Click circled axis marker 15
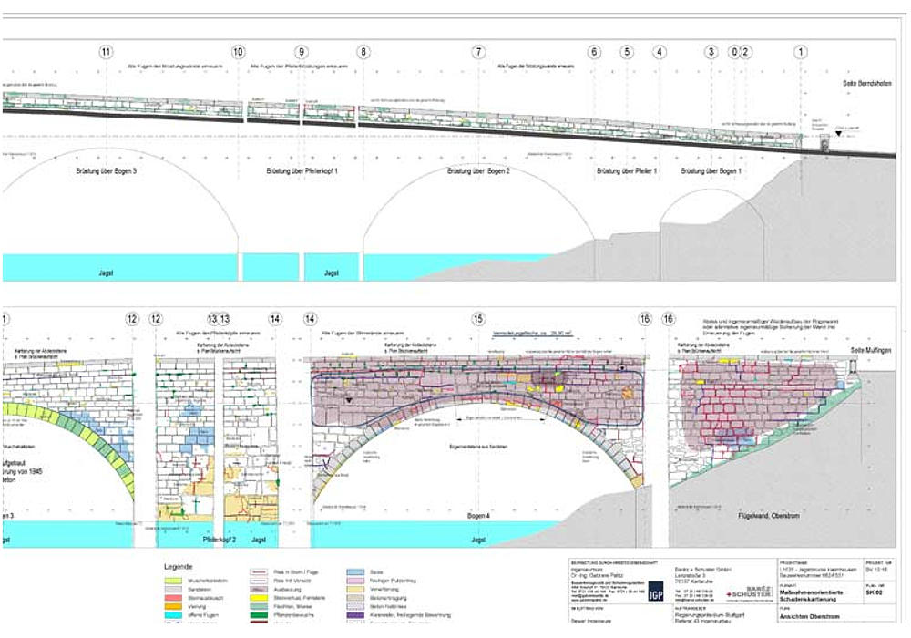Screen dimensions: 911x638 pyautogui.click(x=477, y=319)
